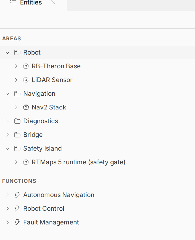
Task: Click the chip icon beside LiDAR Sensor
Action: click(x=26, y=80)
